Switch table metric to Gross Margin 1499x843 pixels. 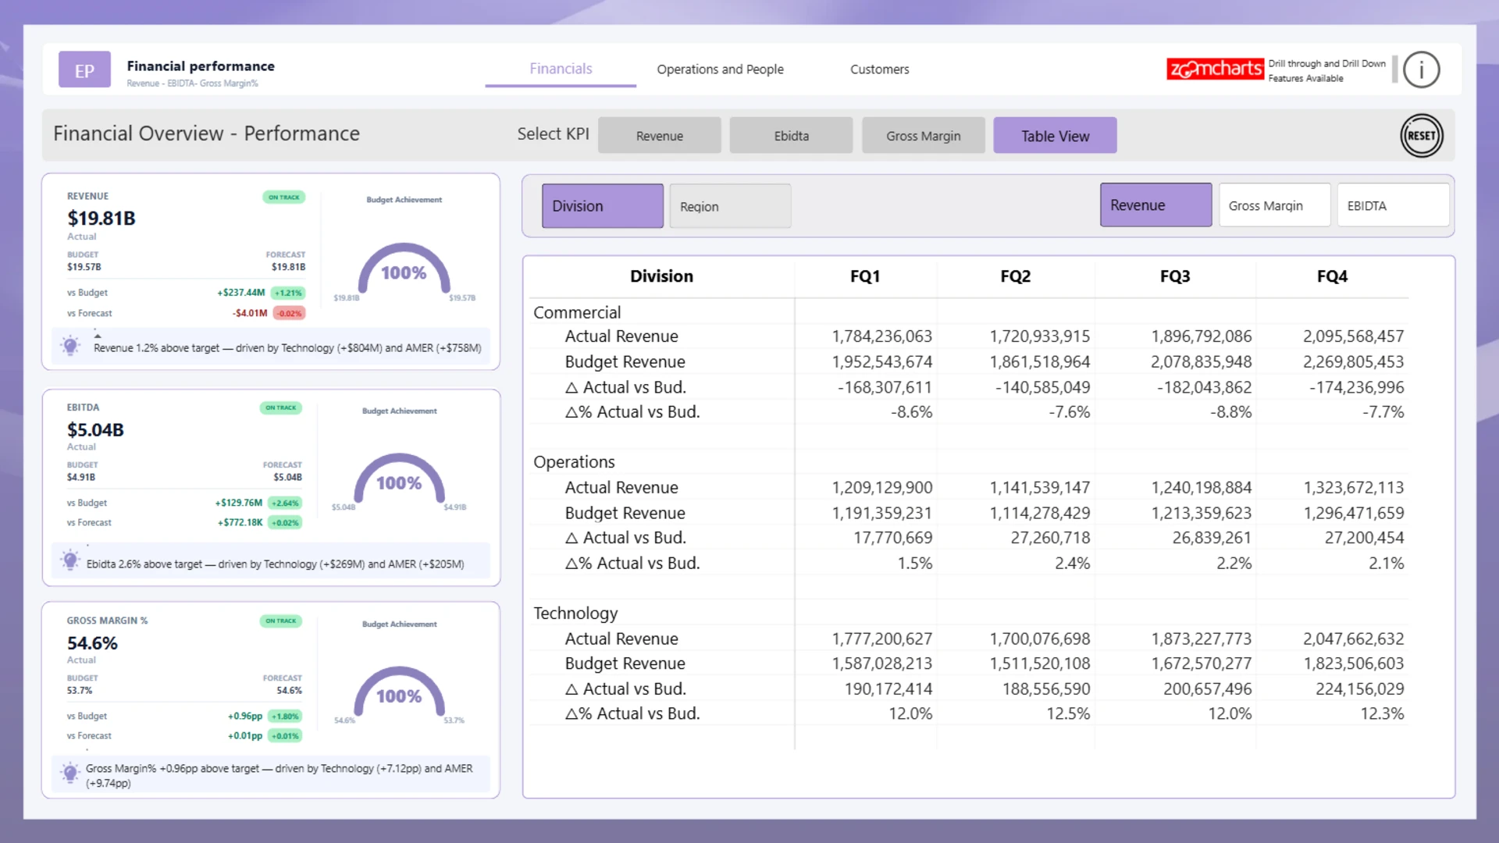(1273, 205)
